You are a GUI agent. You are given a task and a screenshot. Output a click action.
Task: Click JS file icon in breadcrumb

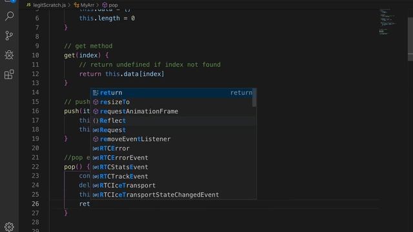(x=28, y=5)
